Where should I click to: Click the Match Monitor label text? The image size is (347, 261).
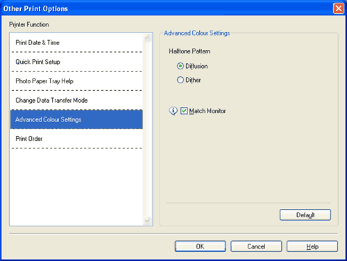(208, 111)
